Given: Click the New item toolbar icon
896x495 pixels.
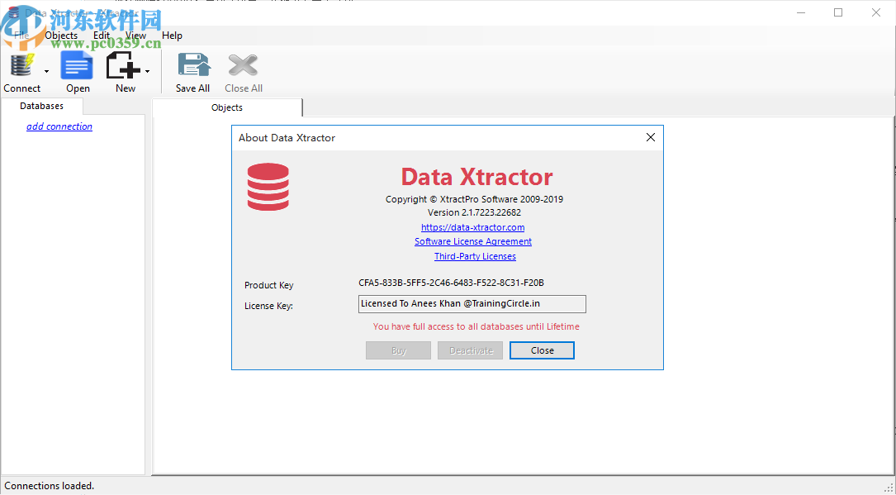Looking at the screenshot, I should [122, 64].
